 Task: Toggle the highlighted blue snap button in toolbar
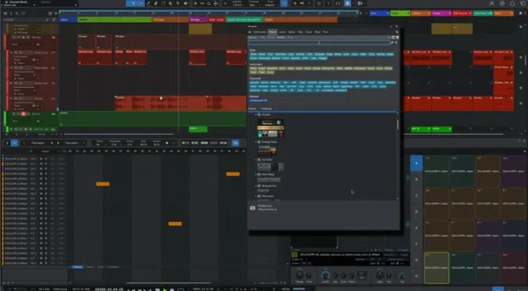[284, 3]
